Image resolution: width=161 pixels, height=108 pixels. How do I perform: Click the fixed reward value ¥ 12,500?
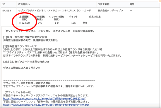tap(24, 23)
